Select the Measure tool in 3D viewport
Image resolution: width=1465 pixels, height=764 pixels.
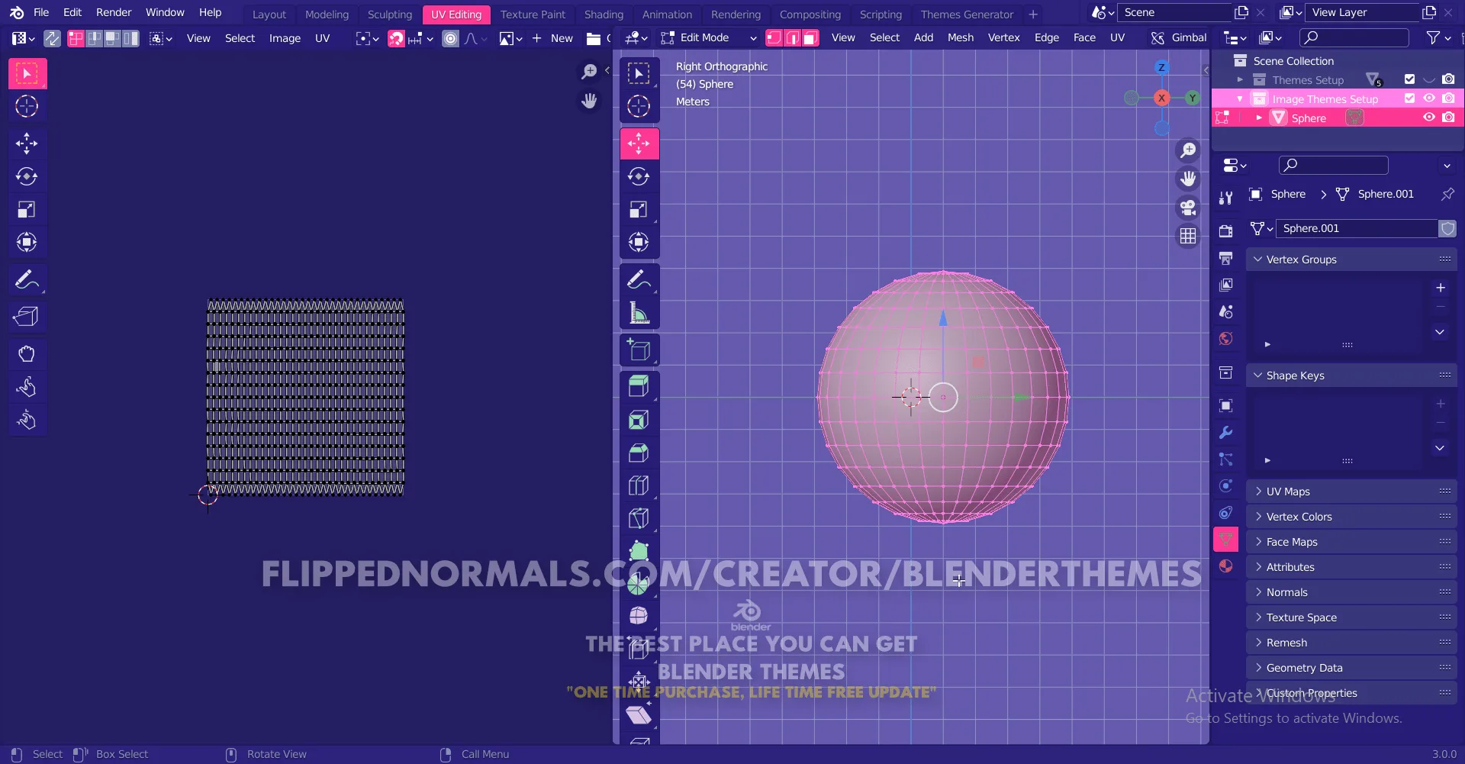point(639,313)
